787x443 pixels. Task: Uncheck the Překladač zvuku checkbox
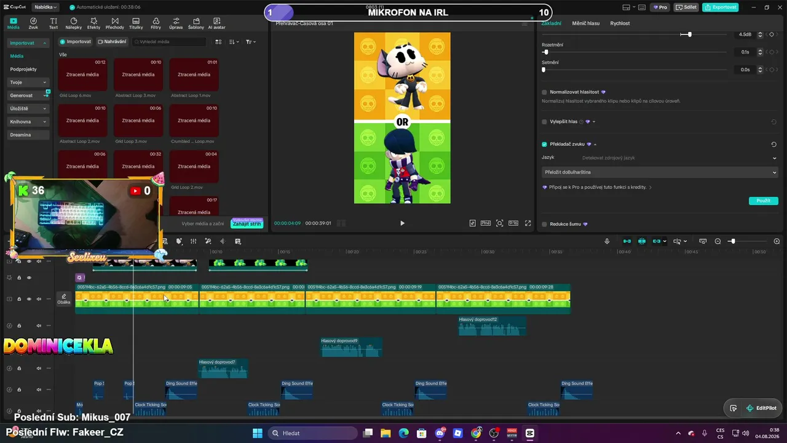click(544, 145)
